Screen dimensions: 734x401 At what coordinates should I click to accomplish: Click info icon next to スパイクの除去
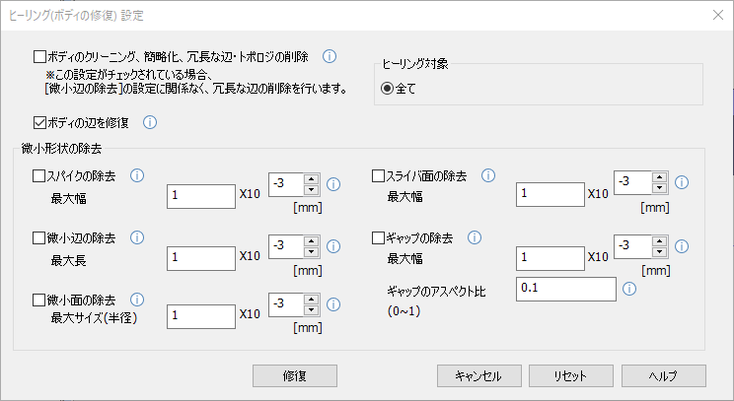tap(137, 176)
